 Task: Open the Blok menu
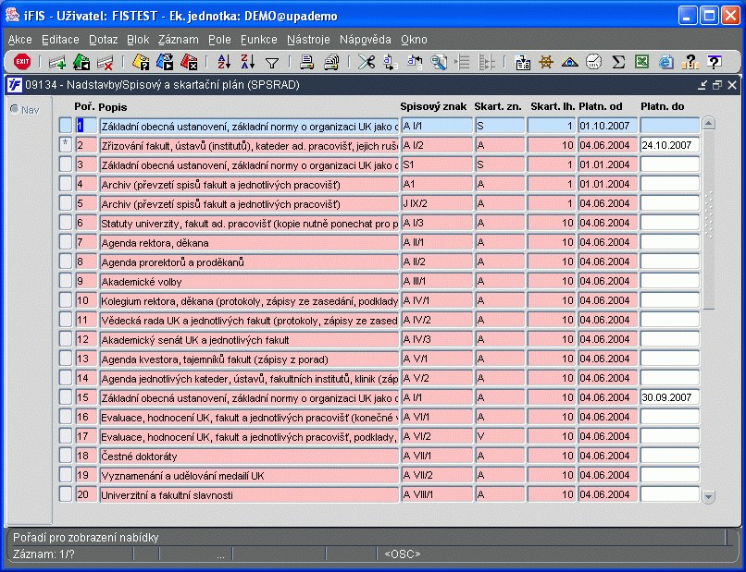pyautogui.click(x=138, y=40)
